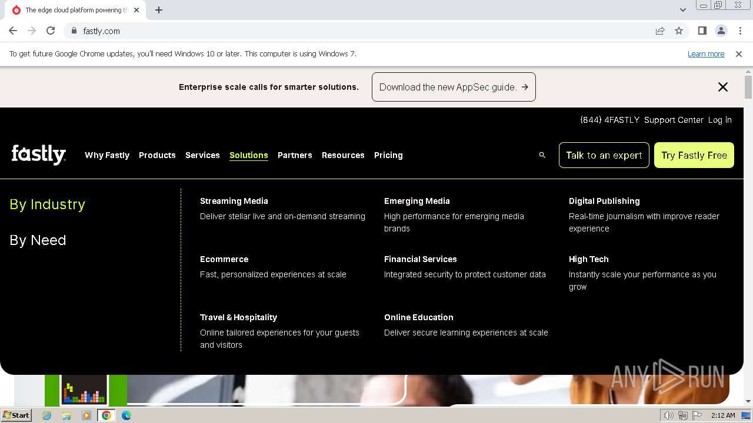The image size is (753, 423).
Task: Click Talk to an expert button
Action: tap(604, 155)
